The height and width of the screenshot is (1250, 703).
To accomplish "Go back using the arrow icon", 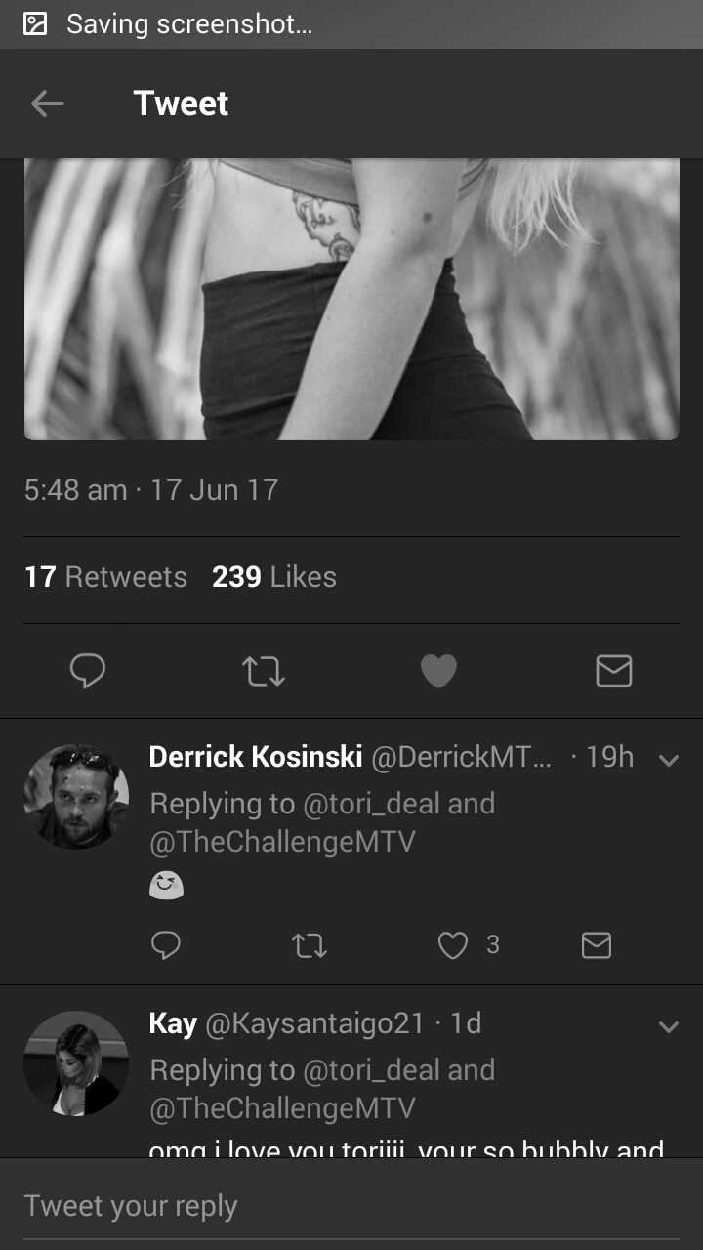I will (x=47, y=104).
